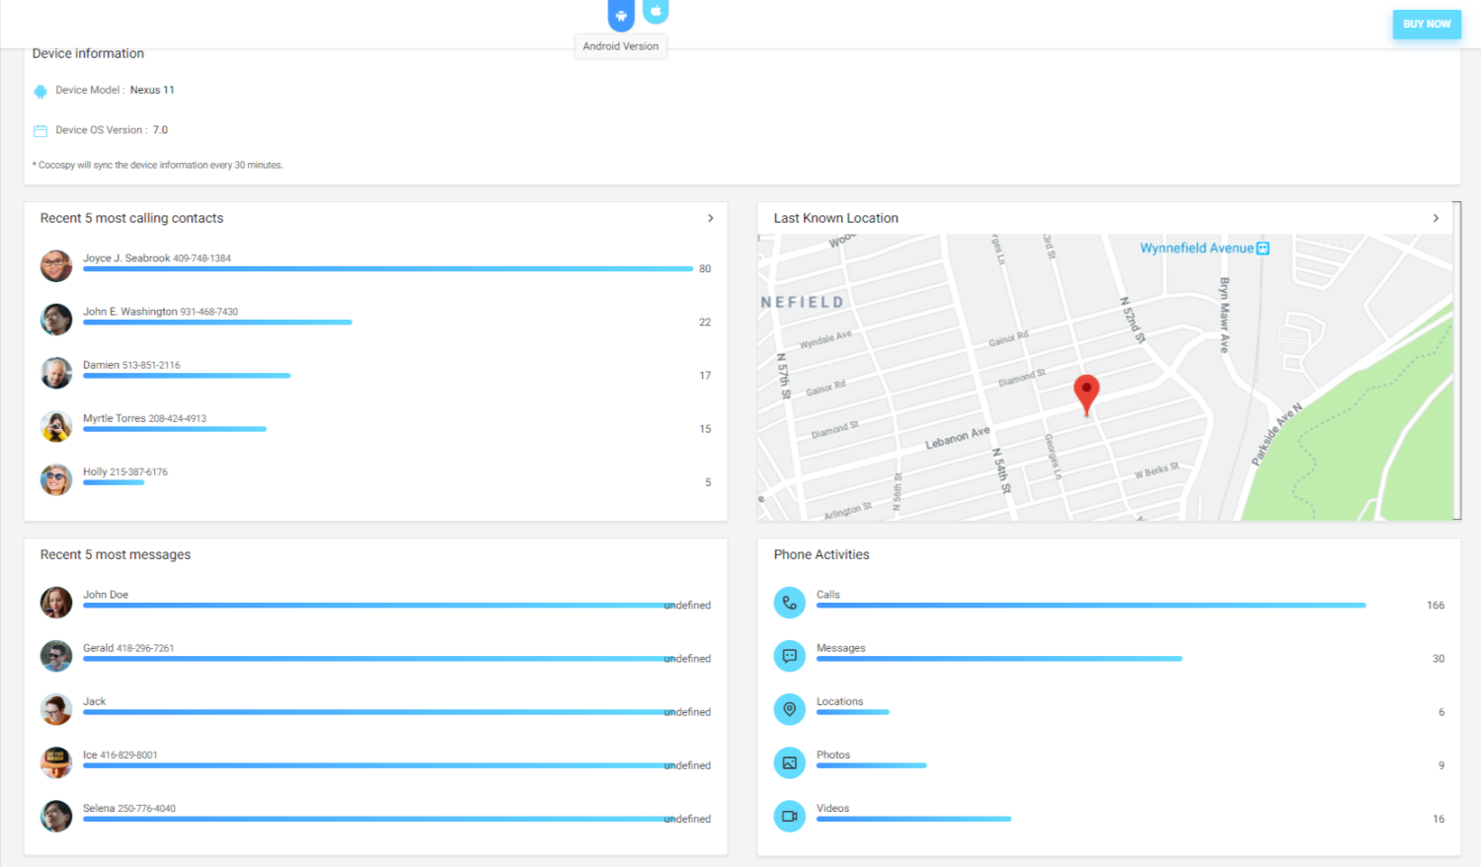
Task: Click Damien's call count bar
Action: click(187, 376)
